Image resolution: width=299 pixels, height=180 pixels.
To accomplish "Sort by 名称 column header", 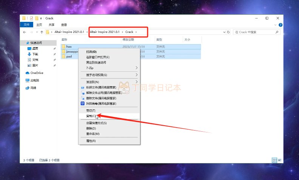I will [x=64, y=40].
